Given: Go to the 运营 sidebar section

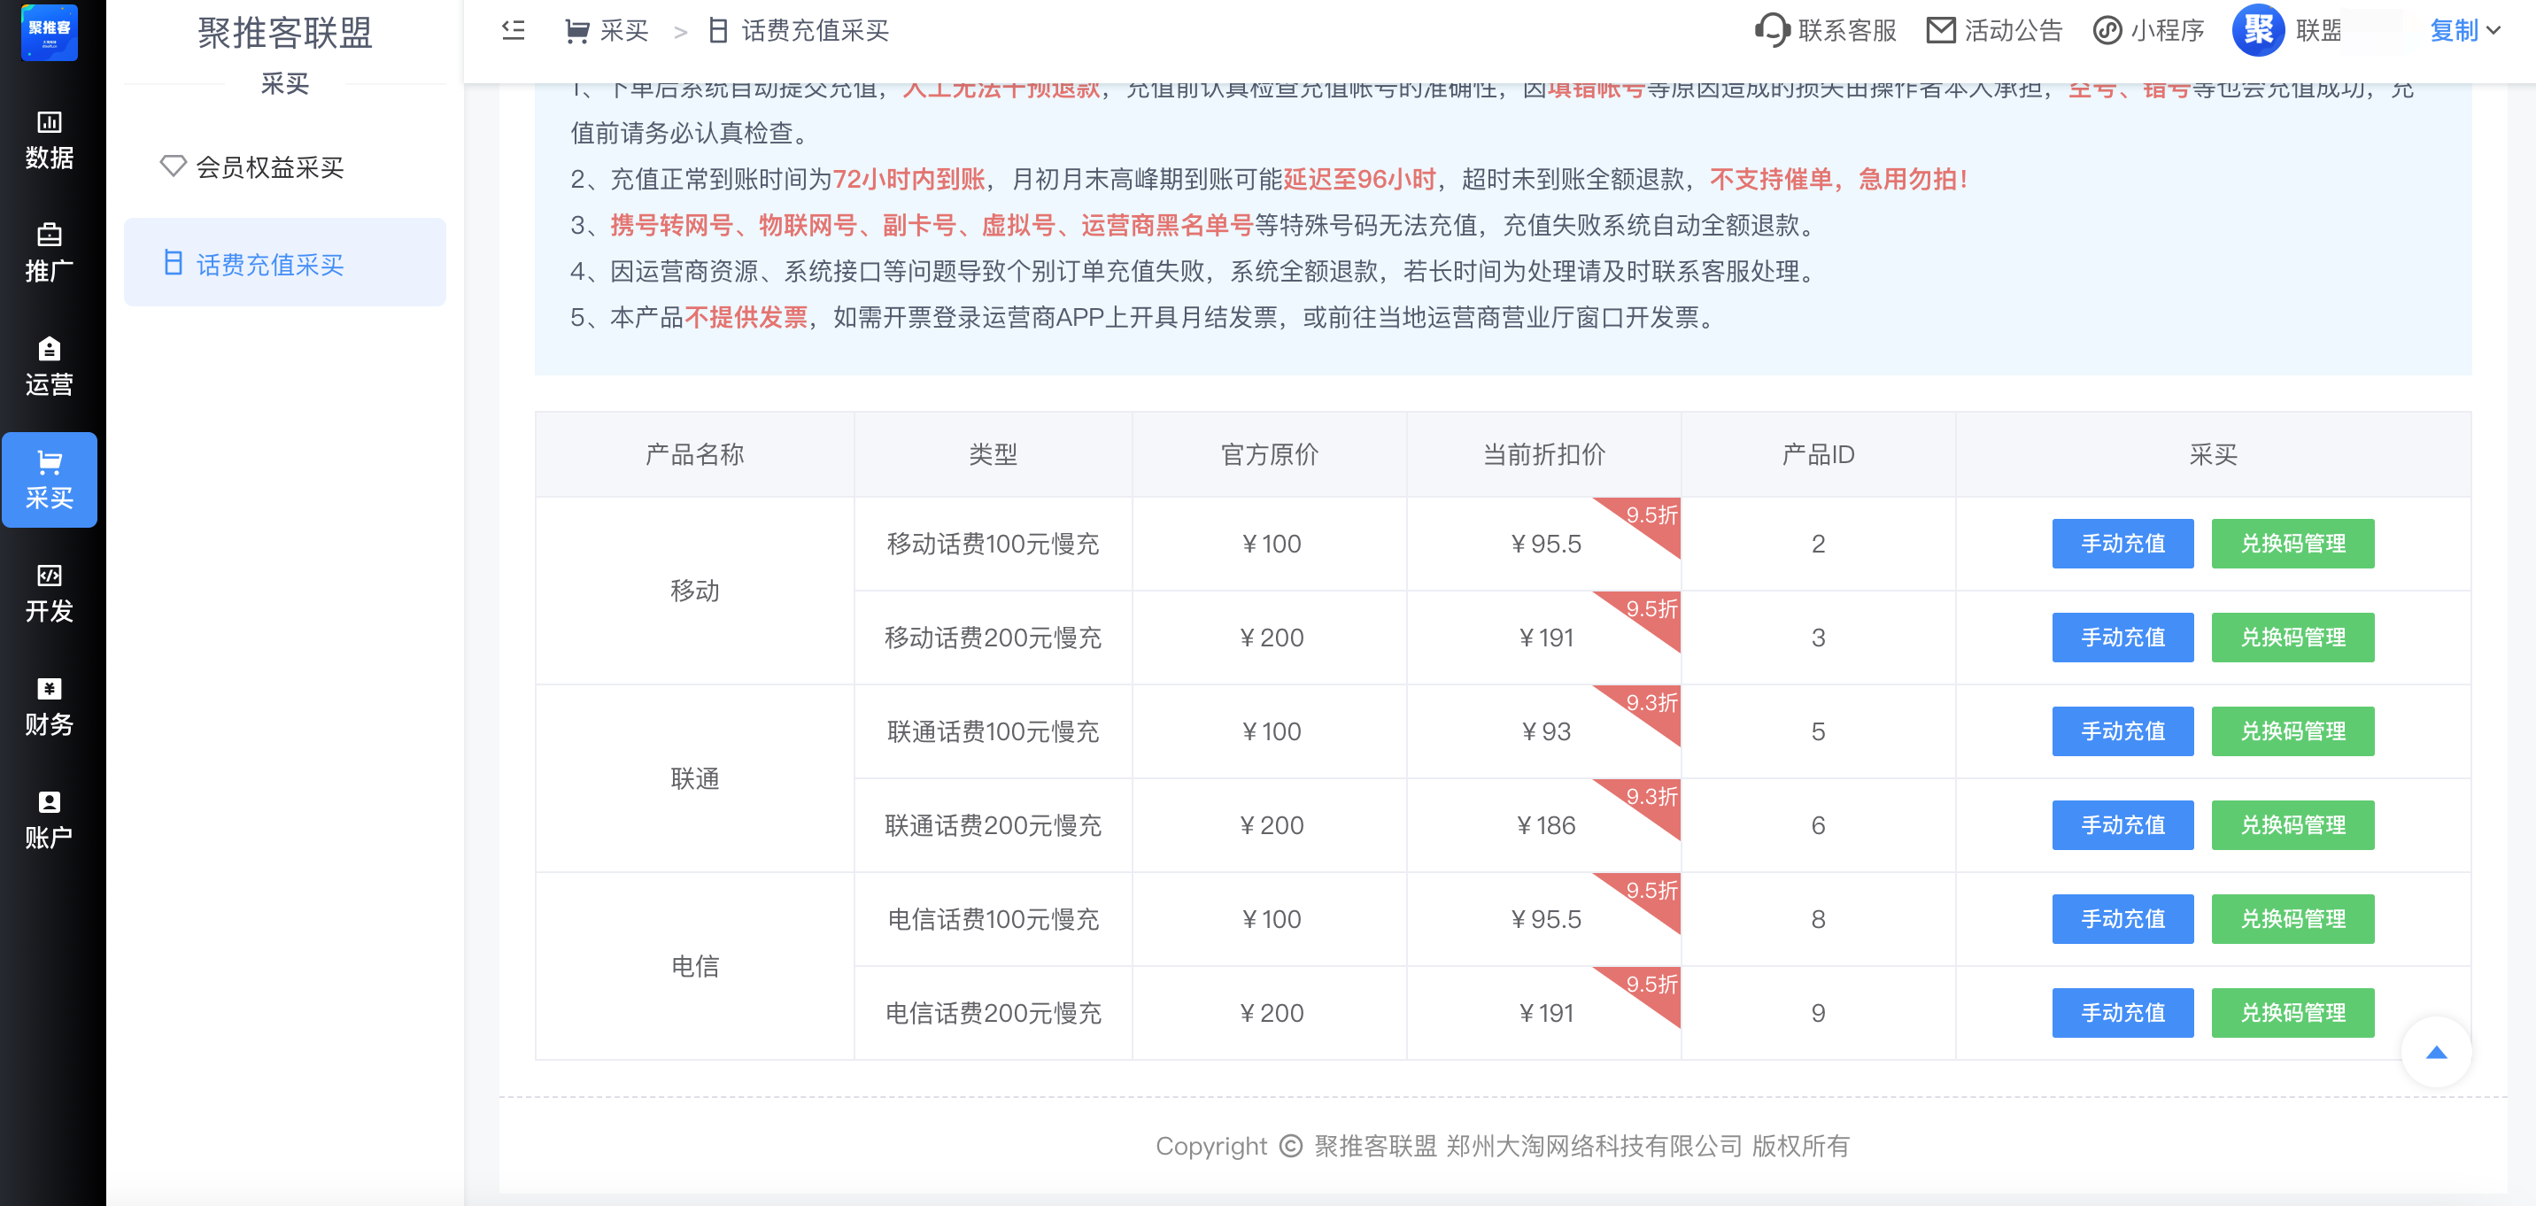Looking at the screenshot, I should coord(50,367).
